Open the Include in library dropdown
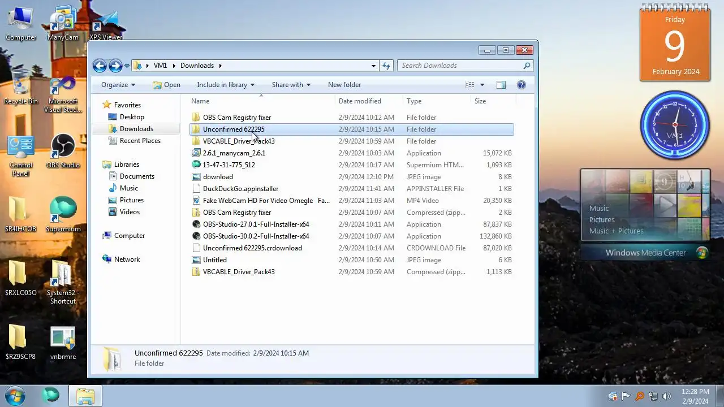This screenshot has height=407, width=724. coord(226,85)
